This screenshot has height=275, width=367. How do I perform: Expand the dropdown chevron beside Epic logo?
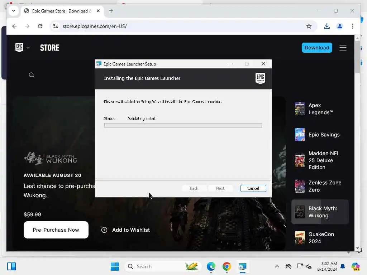coord(28,48)
